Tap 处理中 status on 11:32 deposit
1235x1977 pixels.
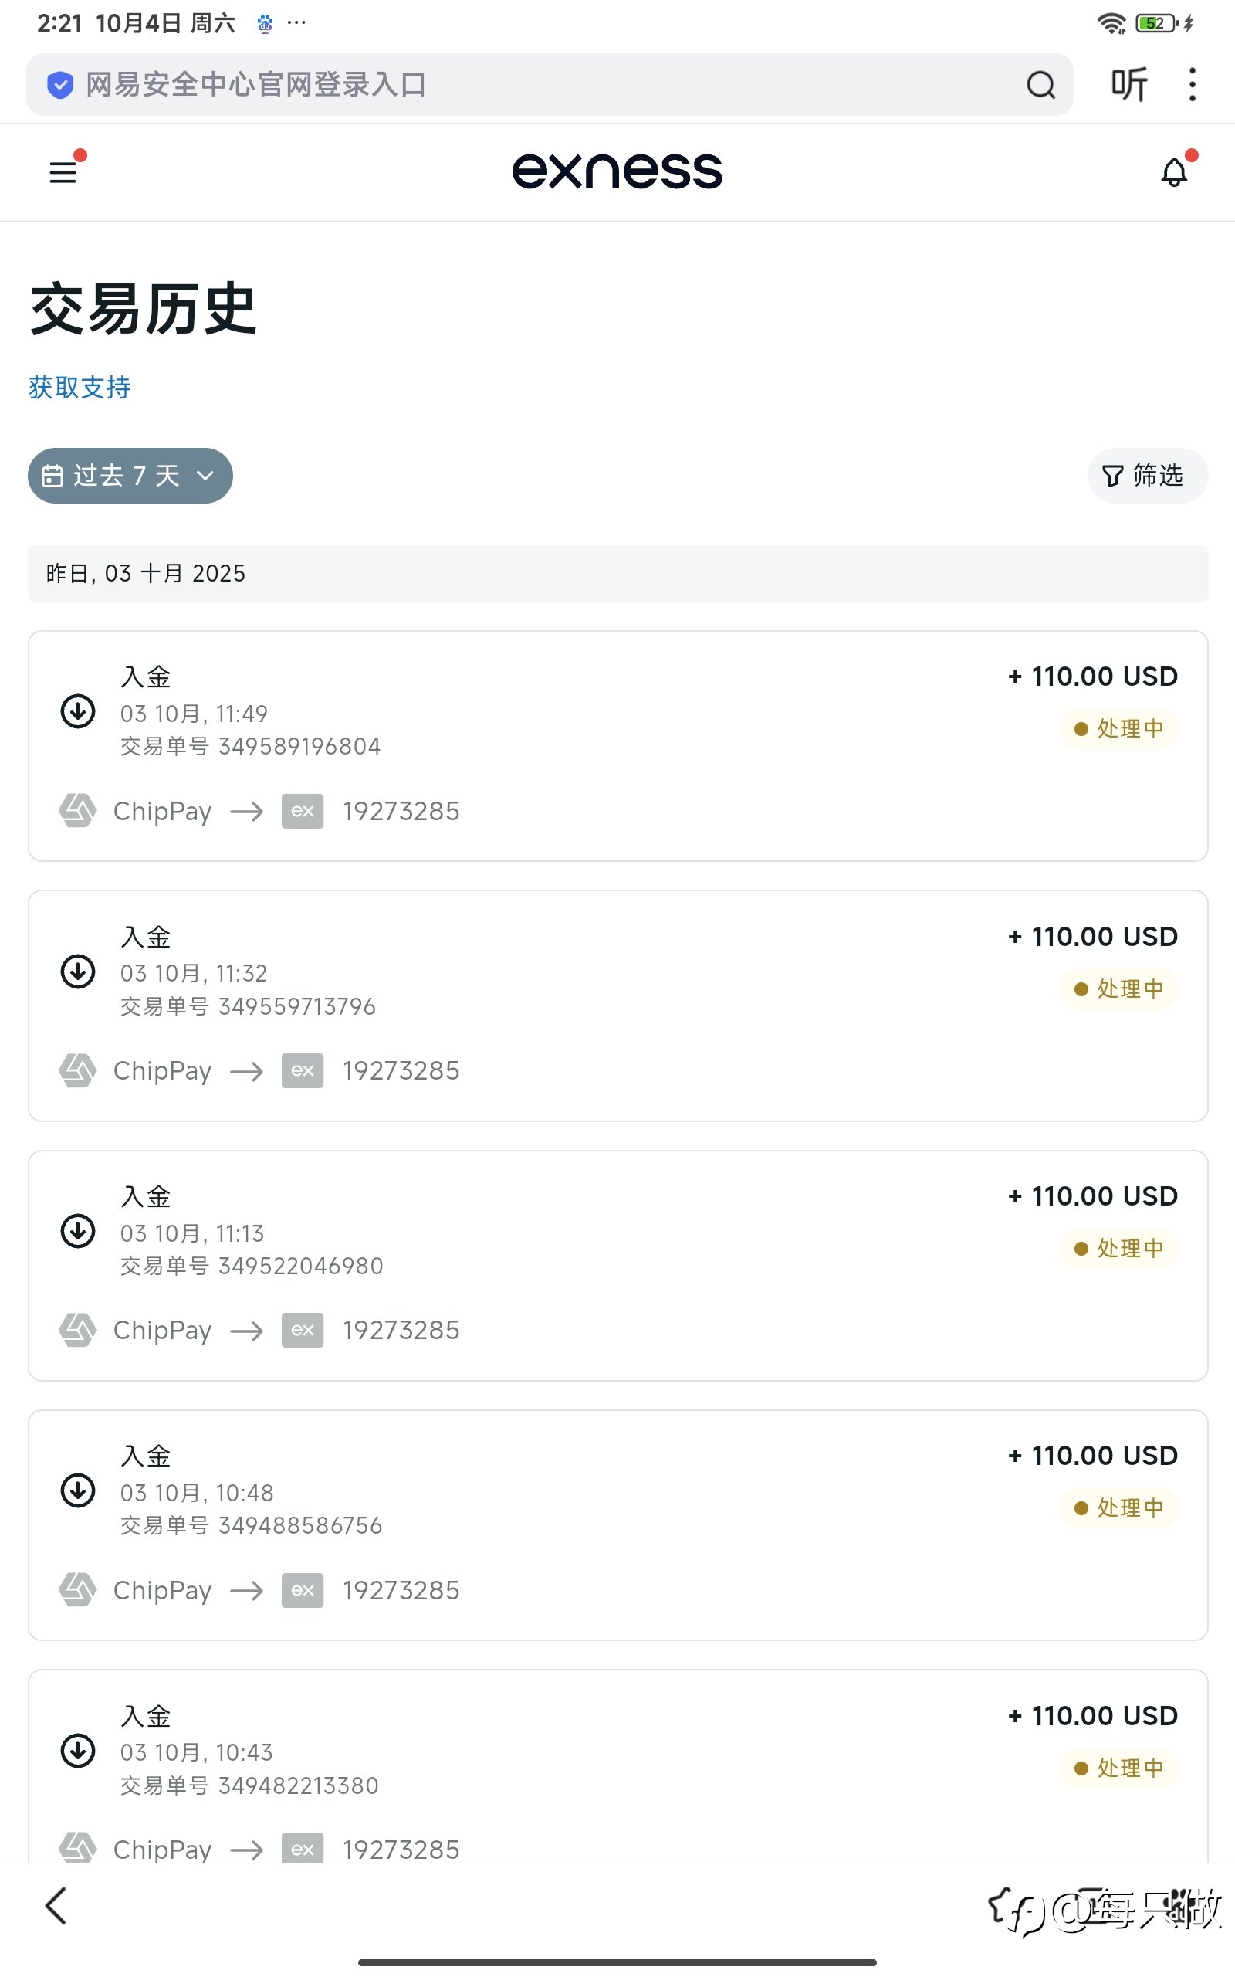1118,988
